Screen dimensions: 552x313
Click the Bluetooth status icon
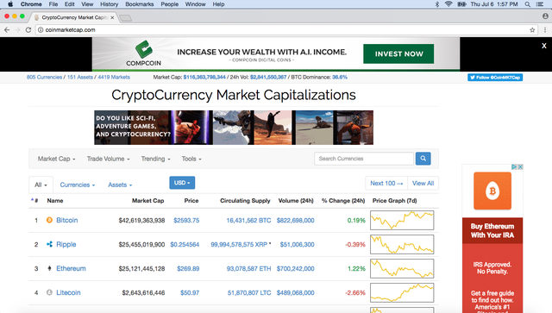pos(437,4)
